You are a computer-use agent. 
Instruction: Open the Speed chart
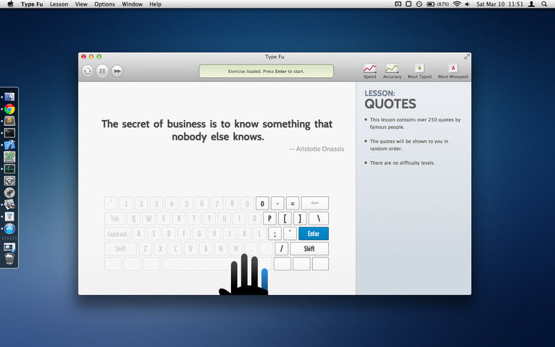point(370,71)
